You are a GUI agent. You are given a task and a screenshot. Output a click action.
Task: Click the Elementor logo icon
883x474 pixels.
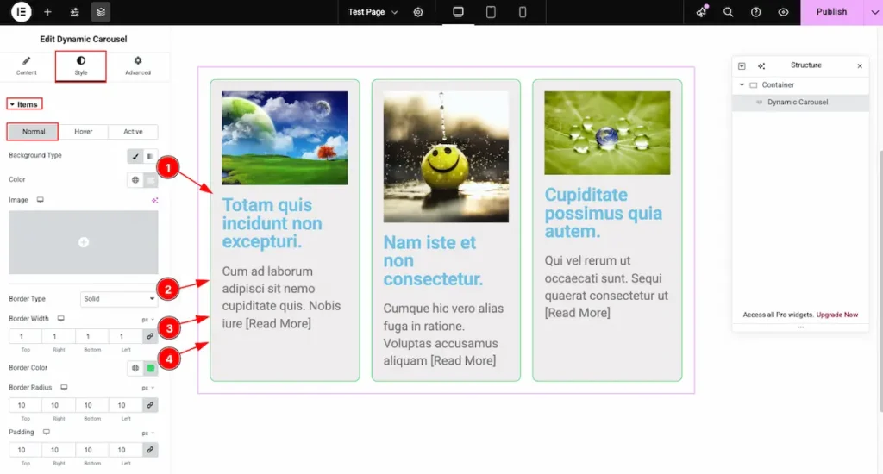(21, 12)
